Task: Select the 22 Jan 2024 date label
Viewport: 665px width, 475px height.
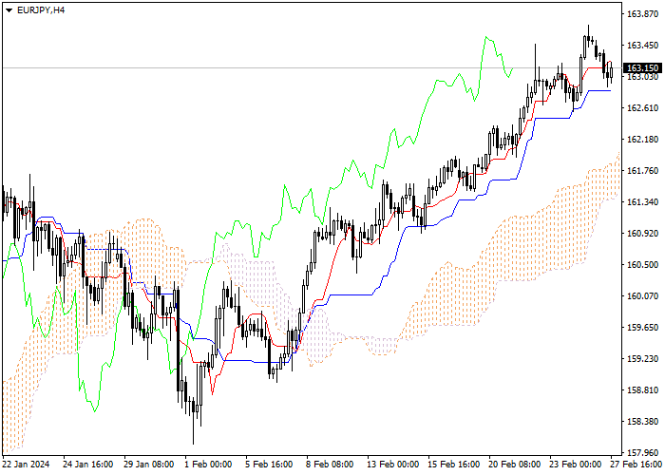Action: click(26, 465)
